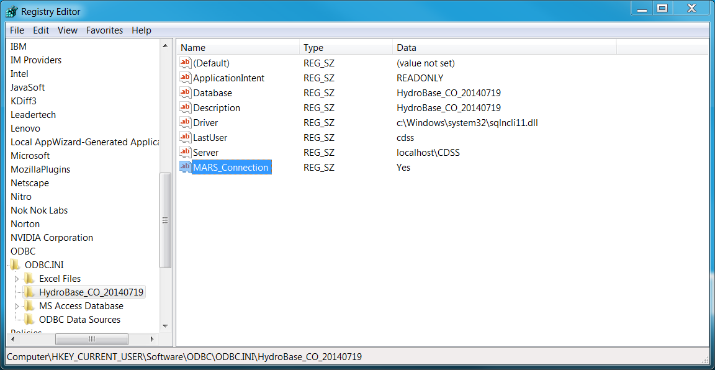Click the folder icon for Excel Files key

point(29,278)
